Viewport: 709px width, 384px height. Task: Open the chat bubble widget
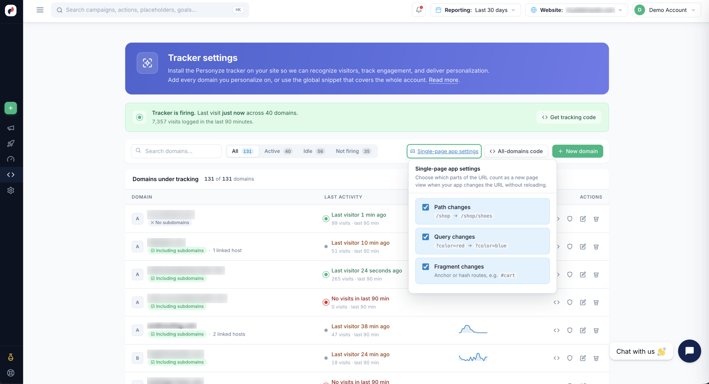[x=689, y=351]
